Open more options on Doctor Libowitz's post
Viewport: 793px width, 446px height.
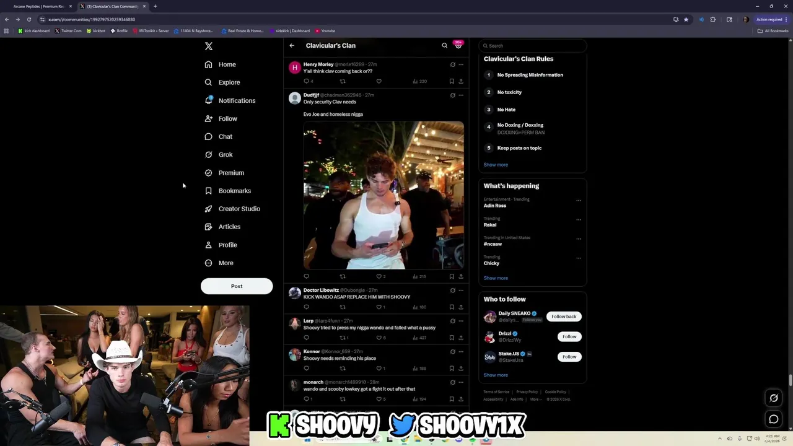pos(461,290)
